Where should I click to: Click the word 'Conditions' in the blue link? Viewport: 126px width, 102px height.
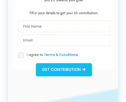(69, 55)
